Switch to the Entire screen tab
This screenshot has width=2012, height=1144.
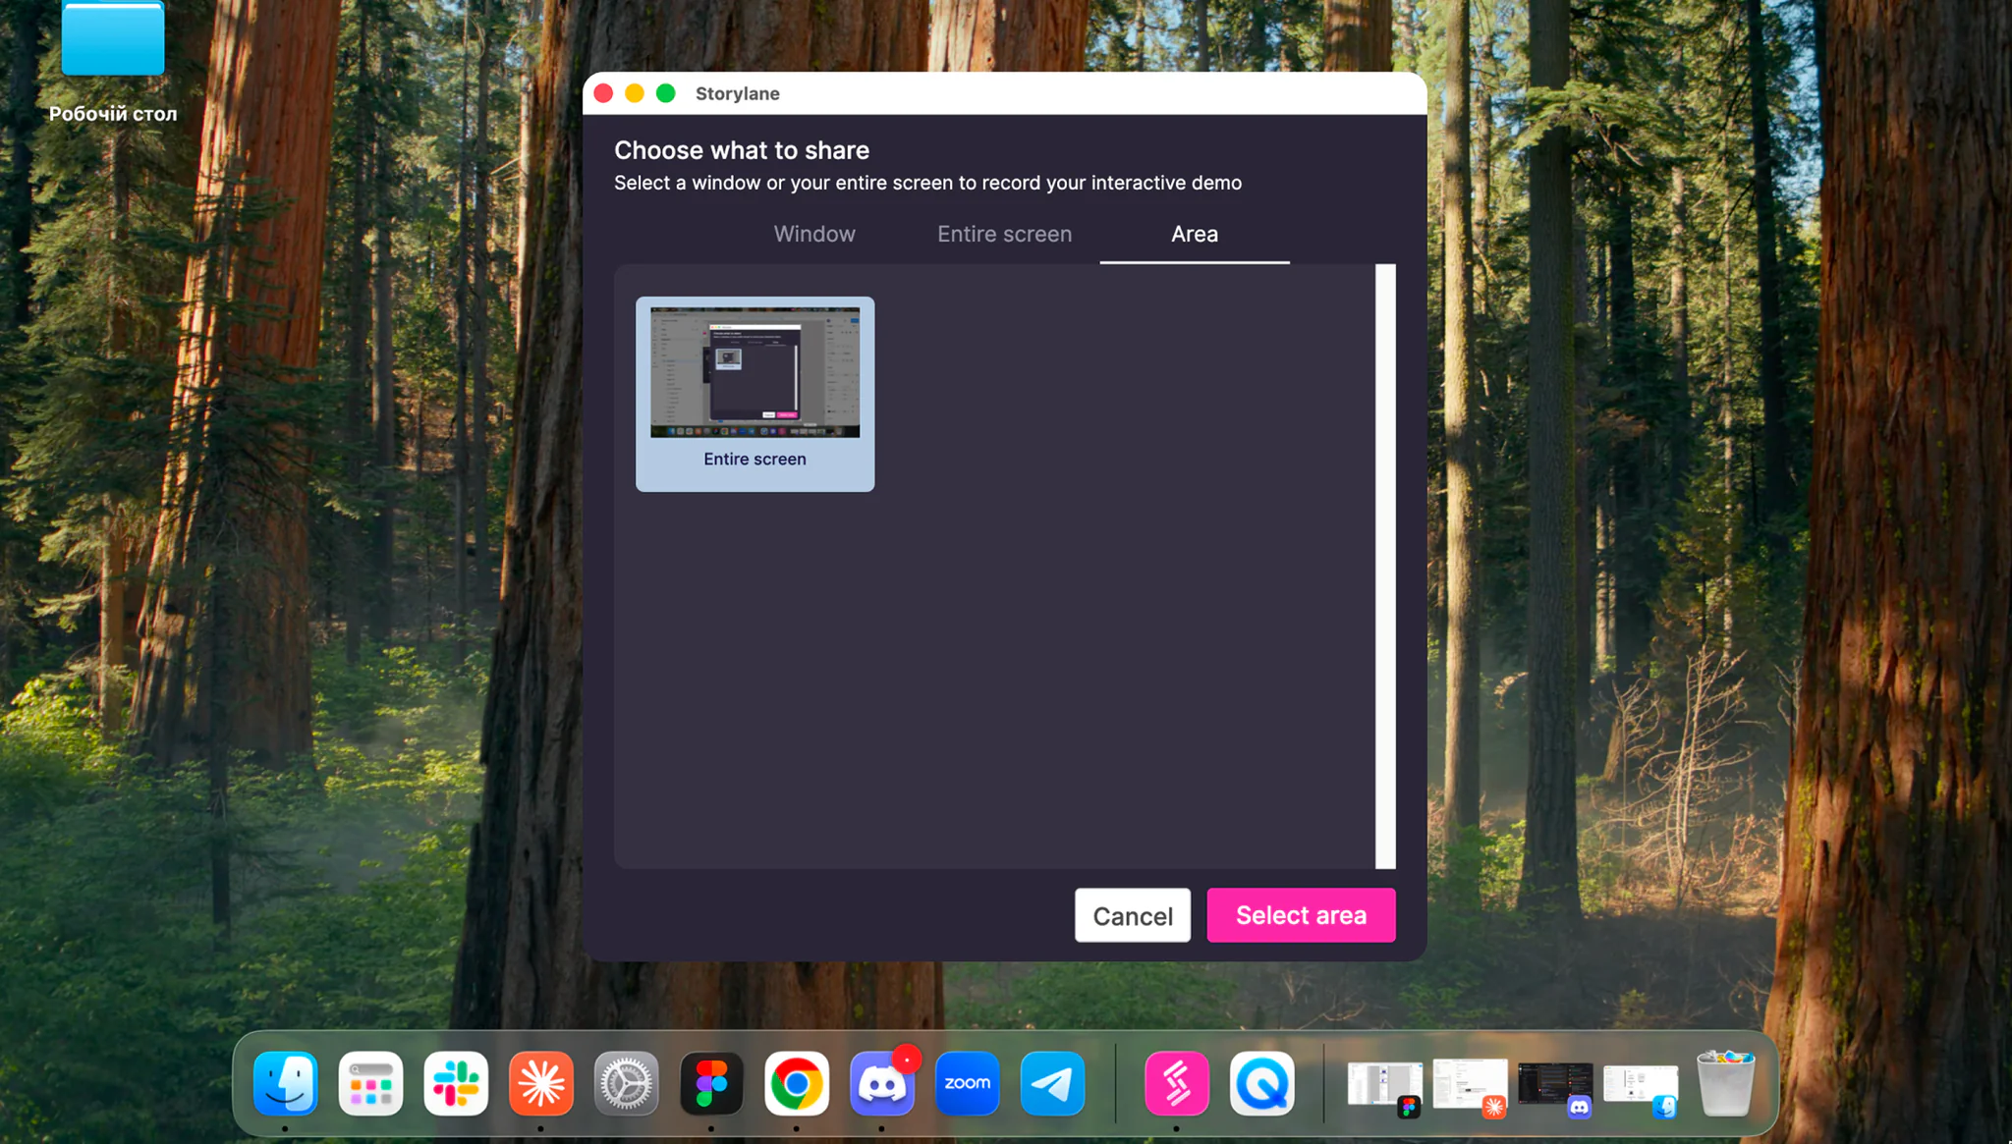point(1004,234)
